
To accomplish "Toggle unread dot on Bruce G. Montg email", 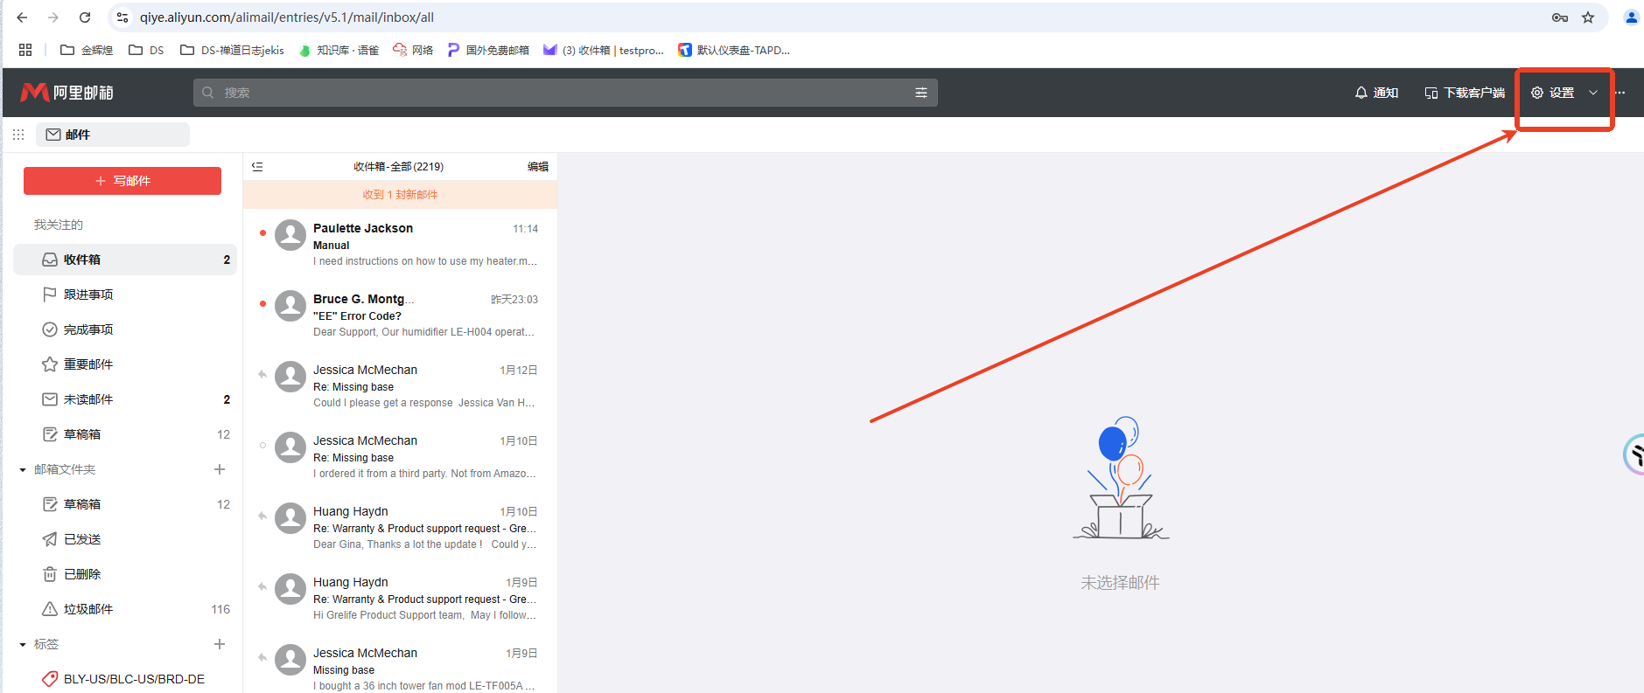I will [x=262, y=304].
